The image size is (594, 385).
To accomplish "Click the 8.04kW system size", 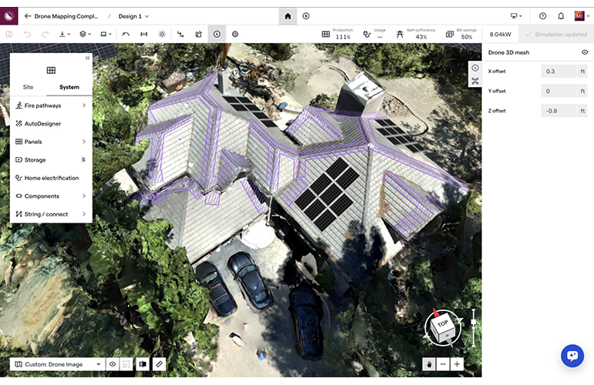I will [x=500, y=34].
